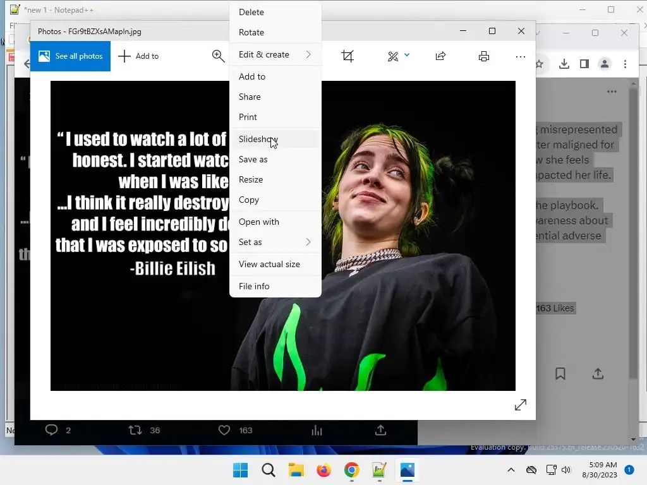Expand the edit options dropdown arrow
647x485 pixels.
(407, 55)
